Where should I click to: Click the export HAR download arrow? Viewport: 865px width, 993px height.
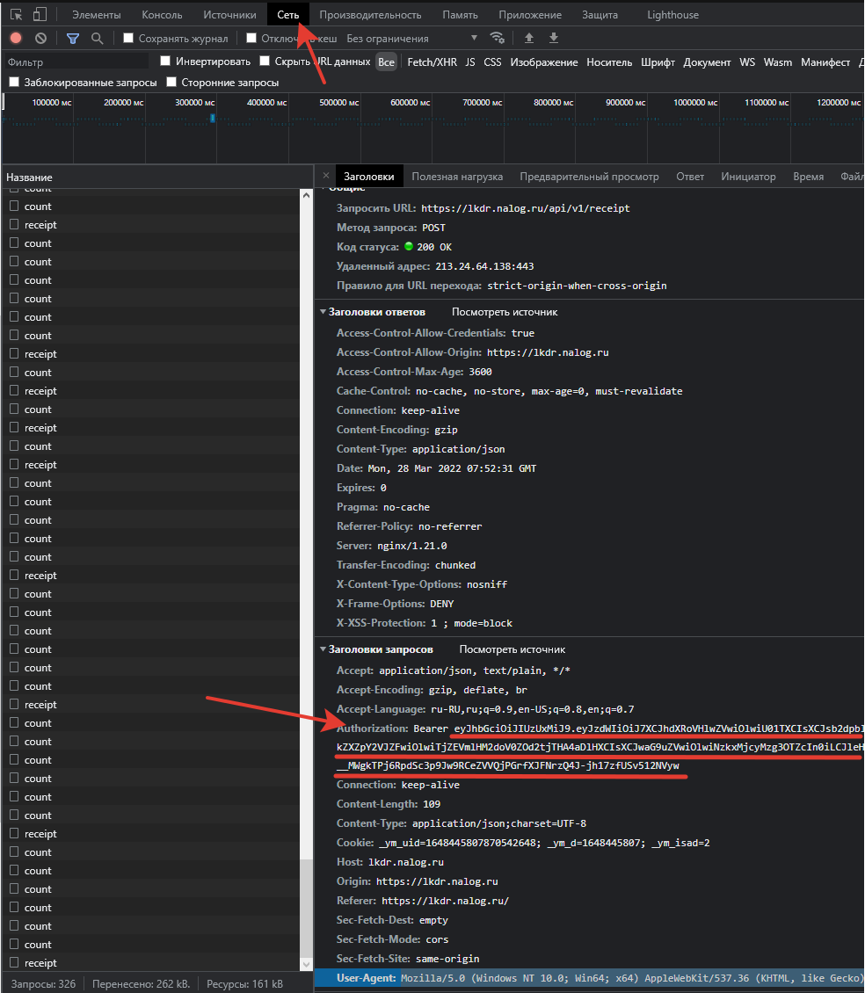click(x=554, y=39)
